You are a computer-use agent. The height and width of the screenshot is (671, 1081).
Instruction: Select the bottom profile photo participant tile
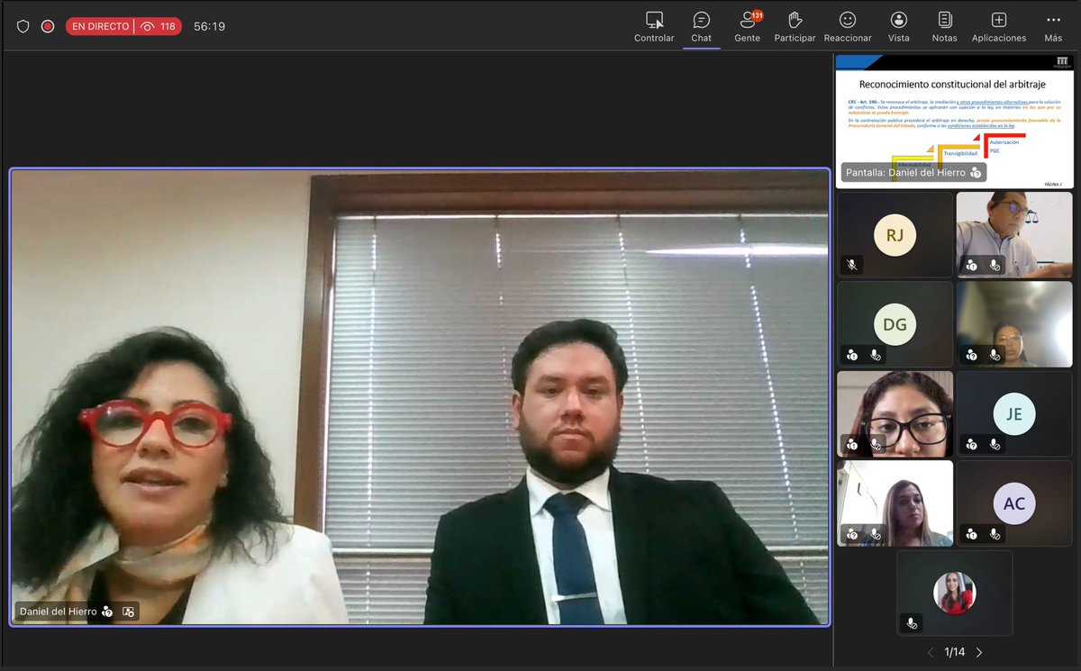955,593
